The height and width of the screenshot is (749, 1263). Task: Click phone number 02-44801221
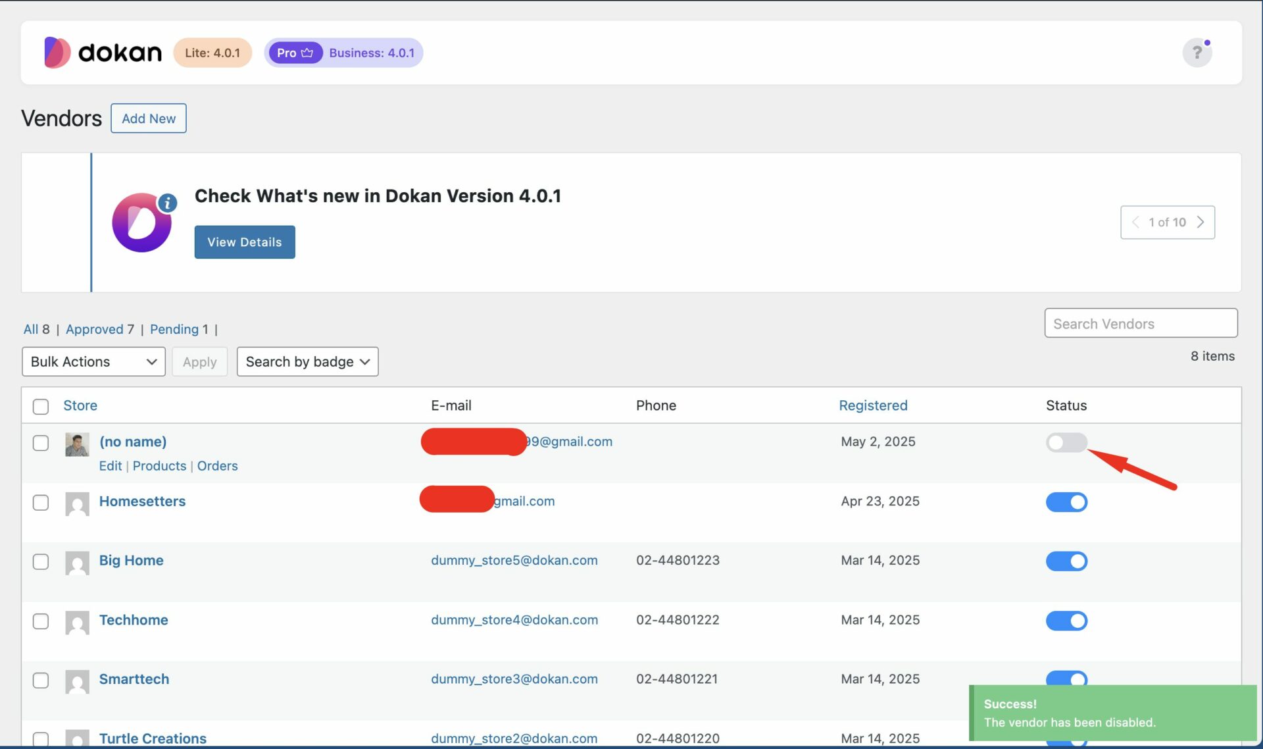[677, 679]
